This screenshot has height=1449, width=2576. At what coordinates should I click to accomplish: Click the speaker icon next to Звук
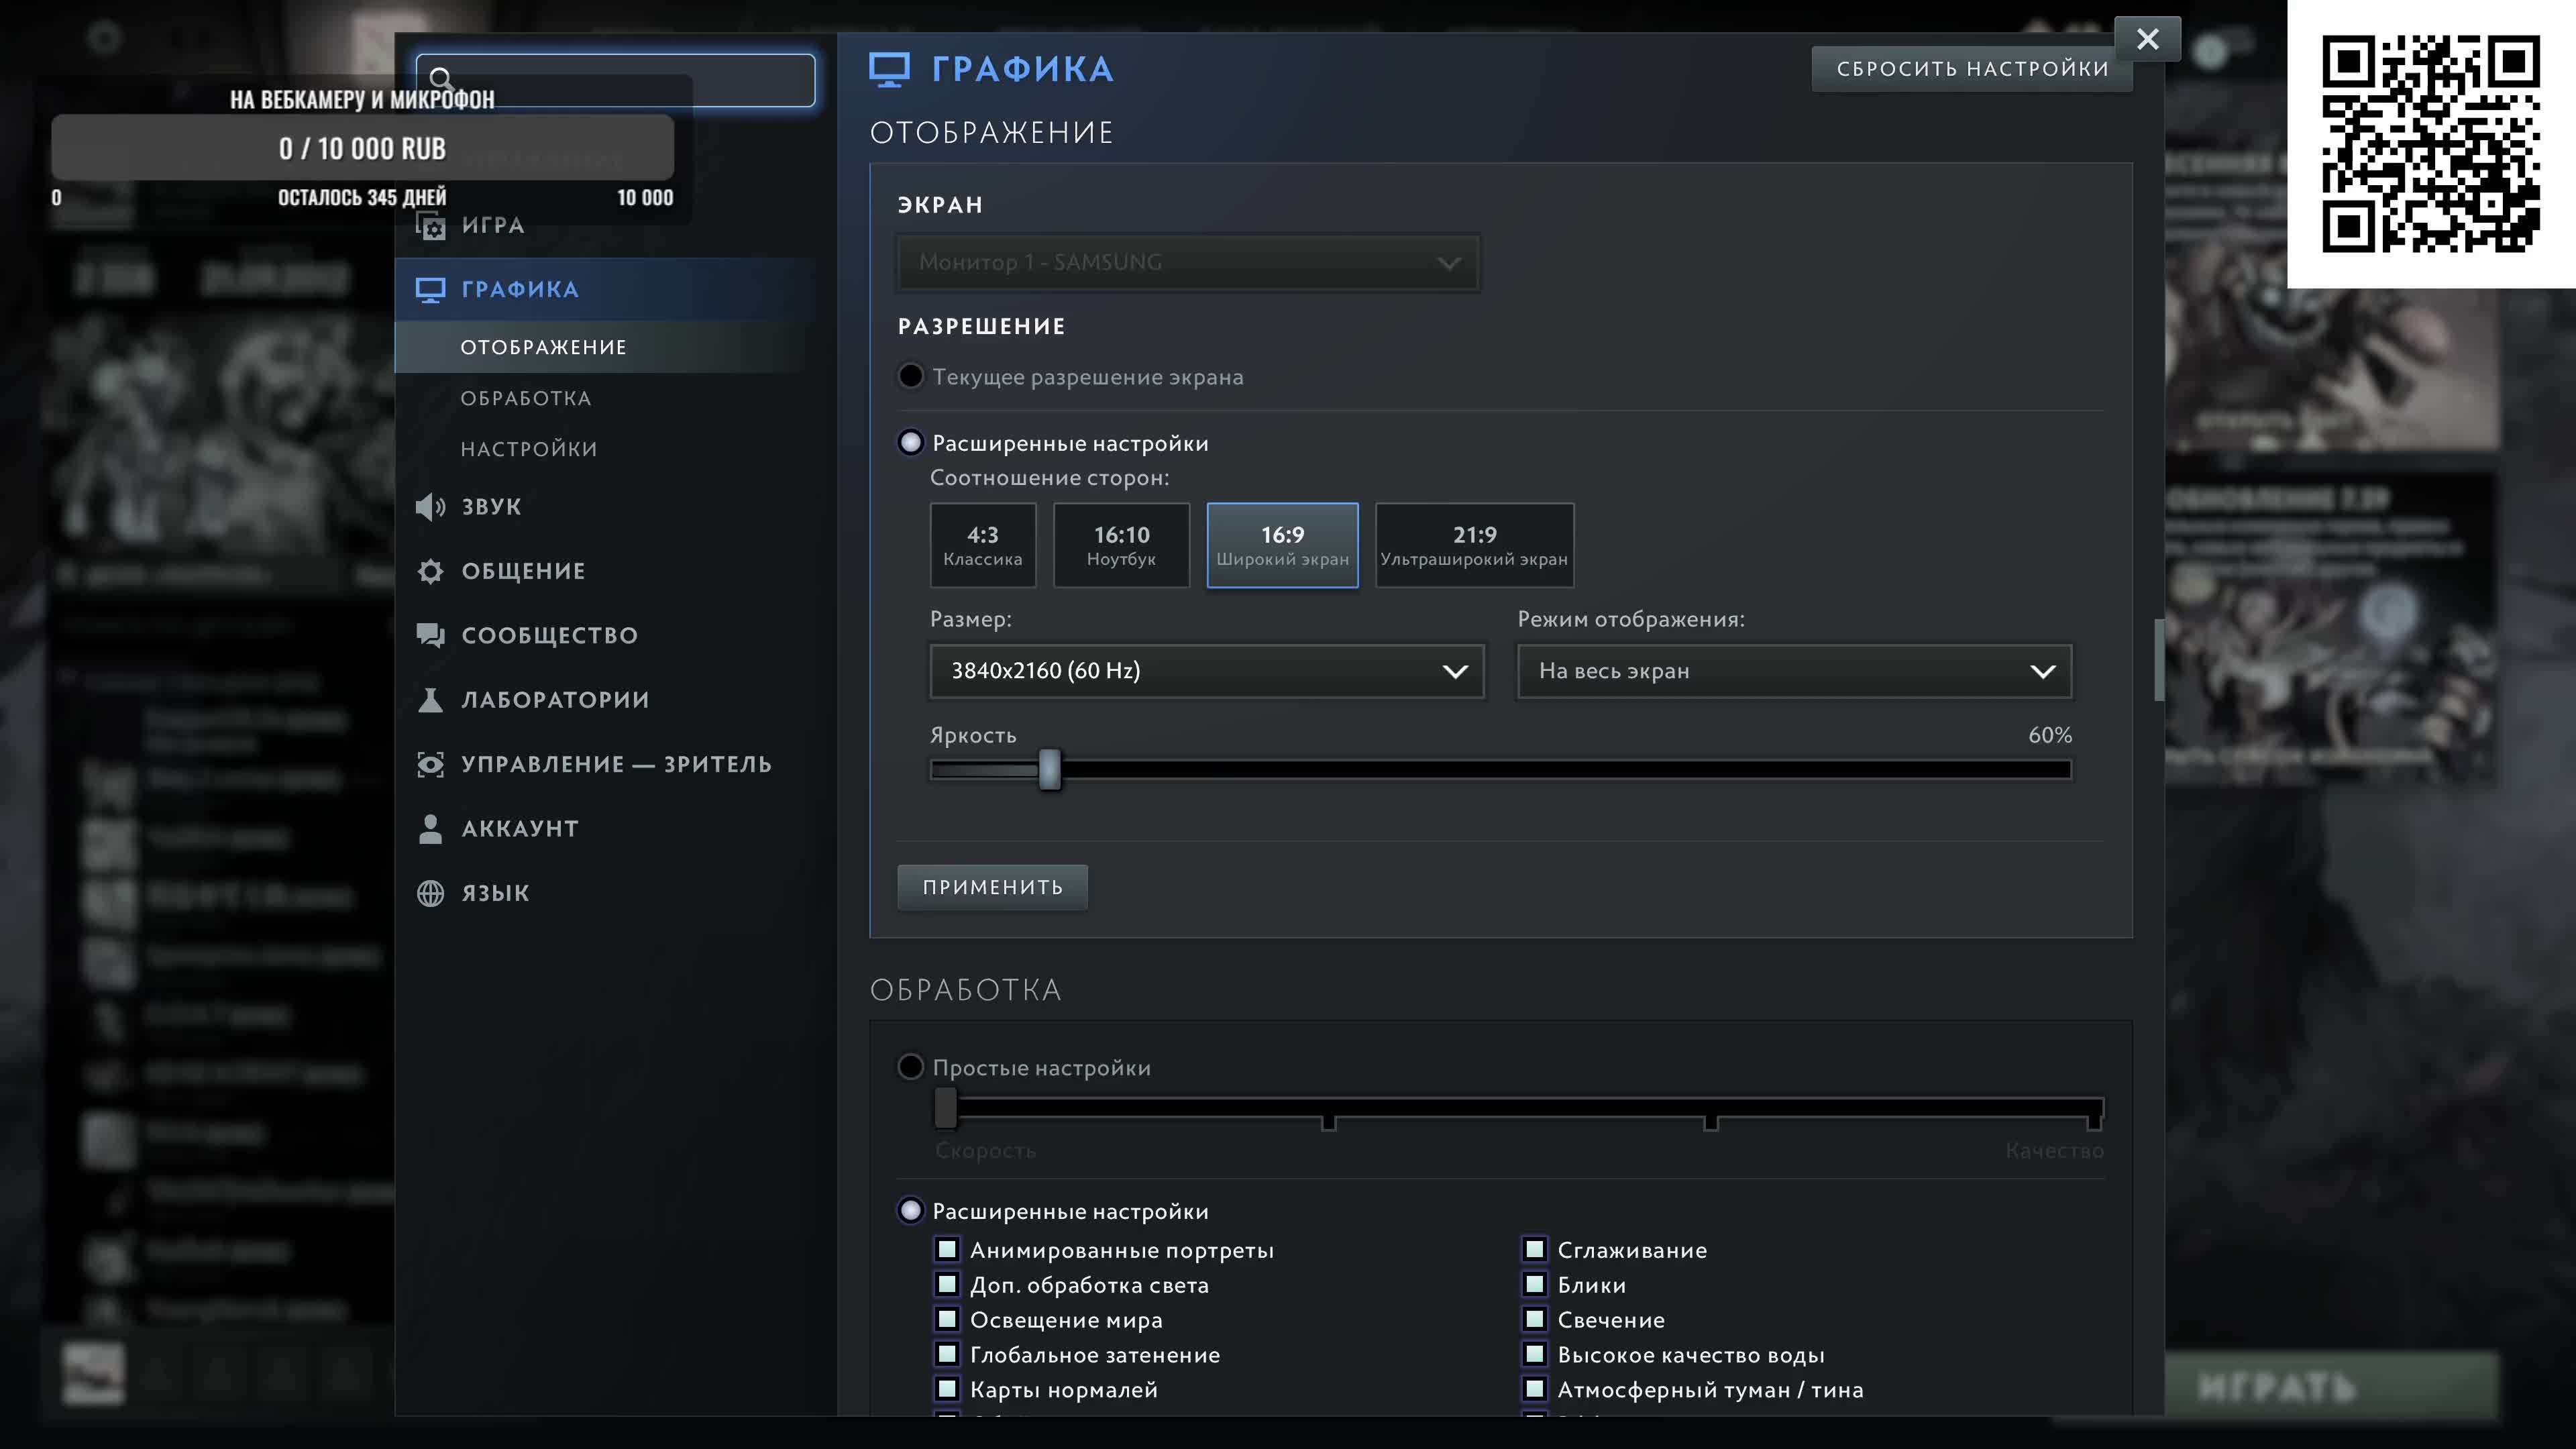tap(430, 507)
